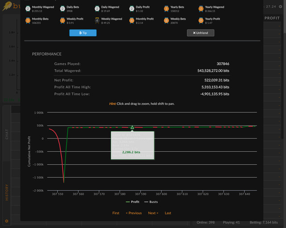The width and height of the screenshot is (286, 228).
Task: Click the Daily Bets medal badge
Action: (63, 8)
